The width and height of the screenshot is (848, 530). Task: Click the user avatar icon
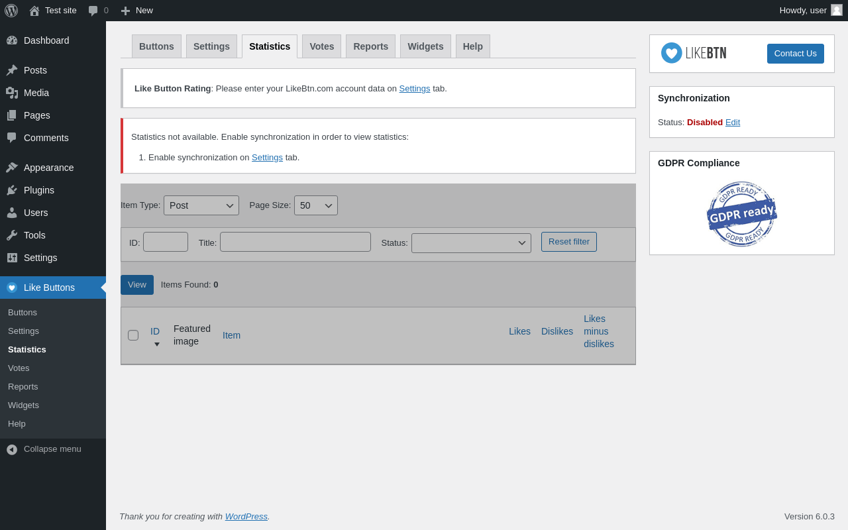[x=837, y=10]
